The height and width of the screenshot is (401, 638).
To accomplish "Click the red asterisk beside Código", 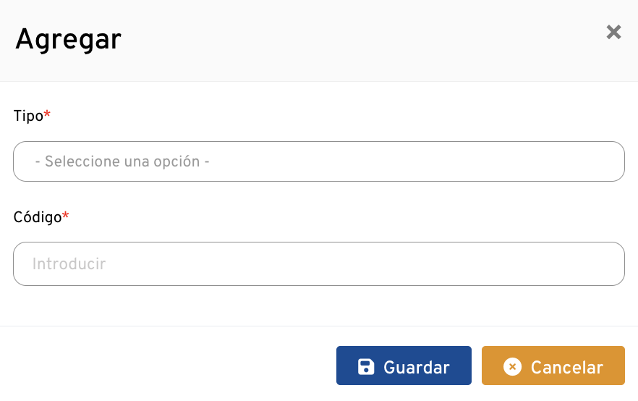I will 66,216.
